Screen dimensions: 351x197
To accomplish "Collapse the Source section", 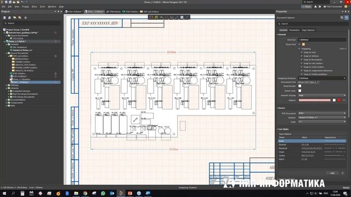I will [278, 108].
